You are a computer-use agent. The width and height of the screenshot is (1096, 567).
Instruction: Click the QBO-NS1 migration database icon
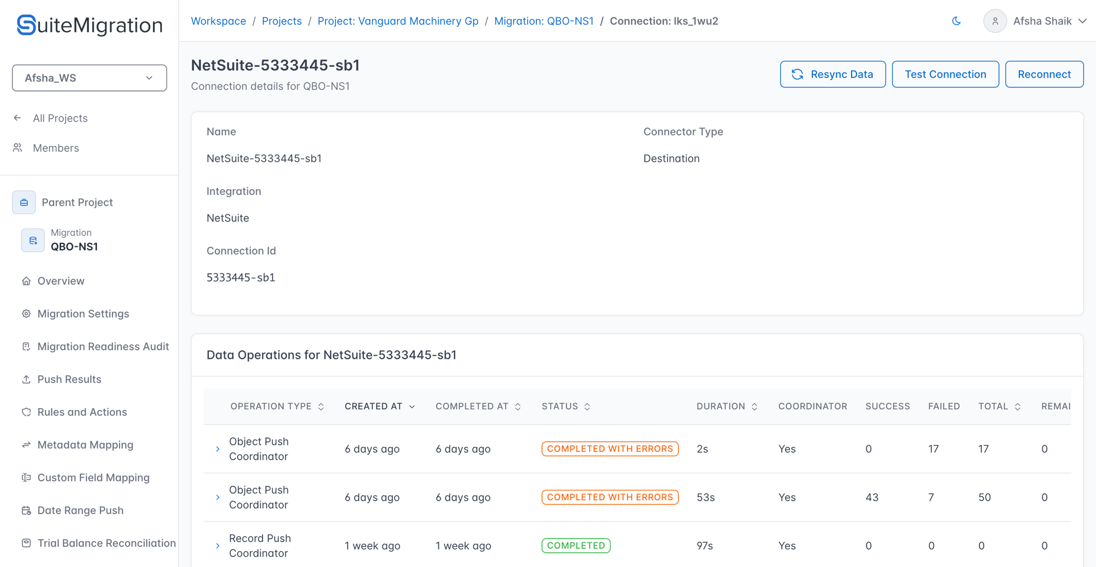[x=33, y=240]
